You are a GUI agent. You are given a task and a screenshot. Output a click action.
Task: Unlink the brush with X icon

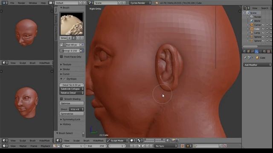click(x=81, y=38)
